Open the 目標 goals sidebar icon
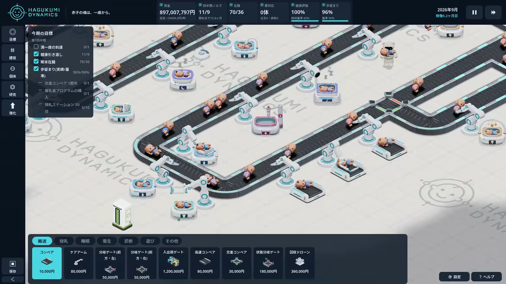This screenshot has width=506, height=284. tap(12, 35)
